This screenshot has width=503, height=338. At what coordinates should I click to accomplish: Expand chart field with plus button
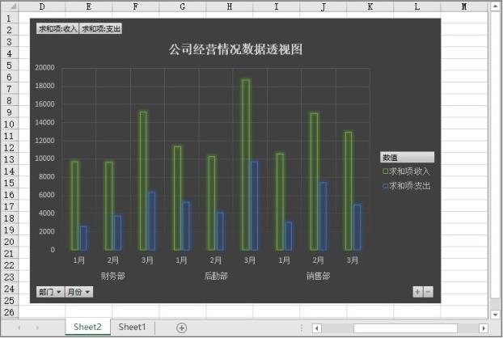pyautogui.click(x=417, y=292)
